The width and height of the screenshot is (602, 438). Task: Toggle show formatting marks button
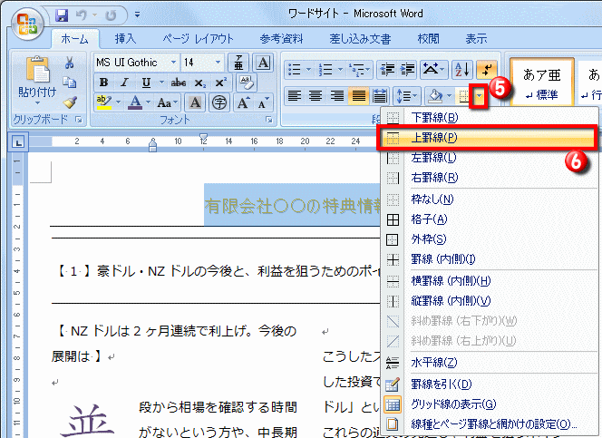pos(487,69)
